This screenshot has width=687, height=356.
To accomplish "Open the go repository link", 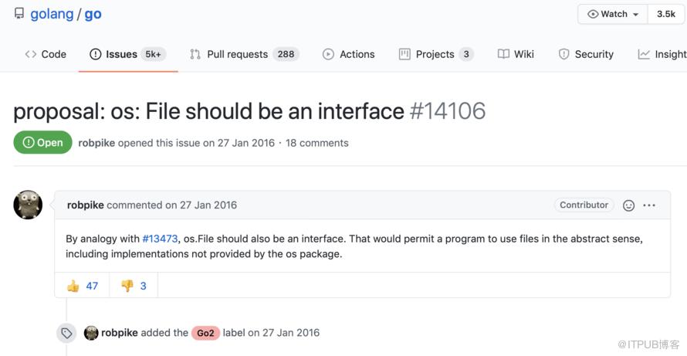I will (x=93, y=14).
